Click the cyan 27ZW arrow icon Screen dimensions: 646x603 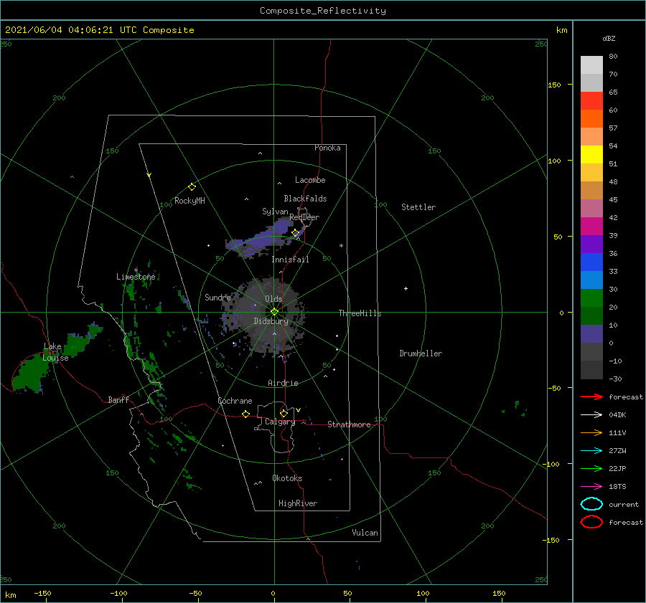(591, 451)
